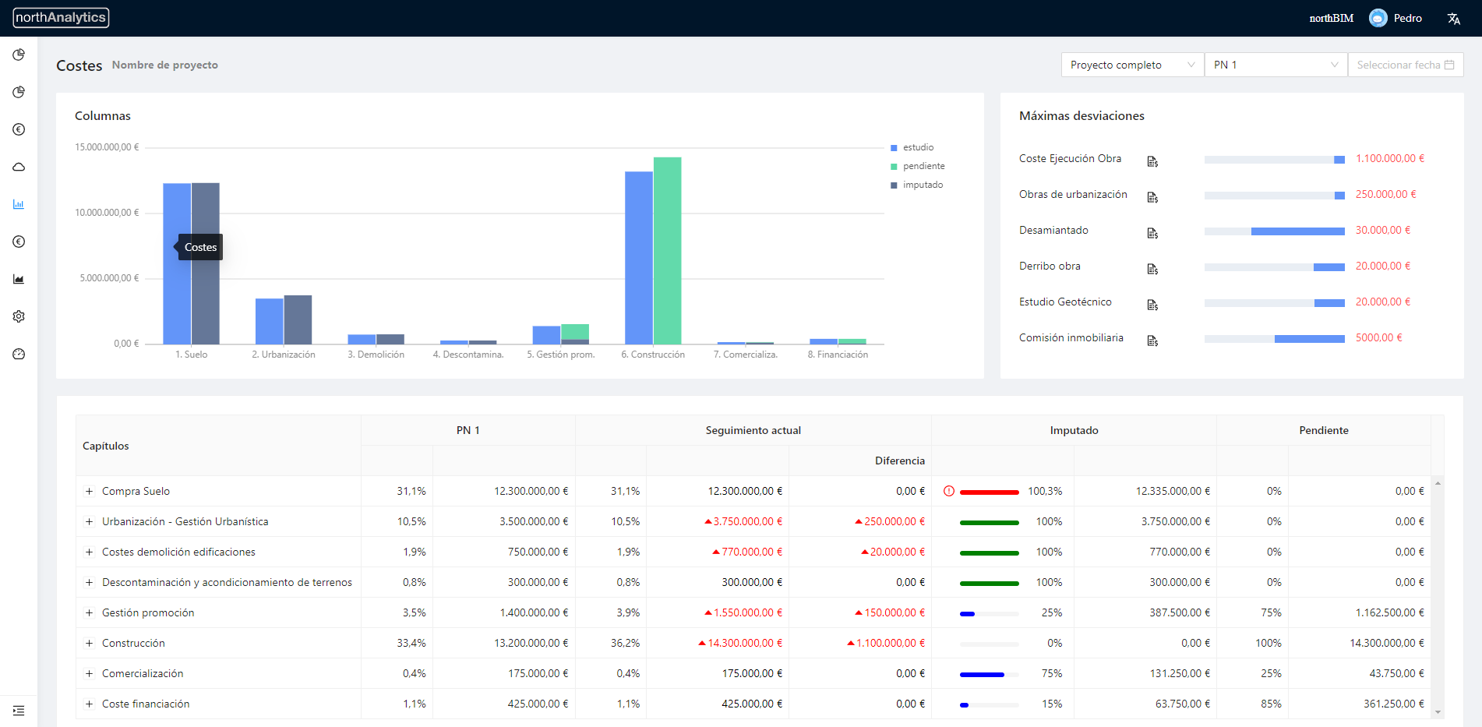Click the red 100,3% progress bar for Compra Suelo

(x=989, y=492)
